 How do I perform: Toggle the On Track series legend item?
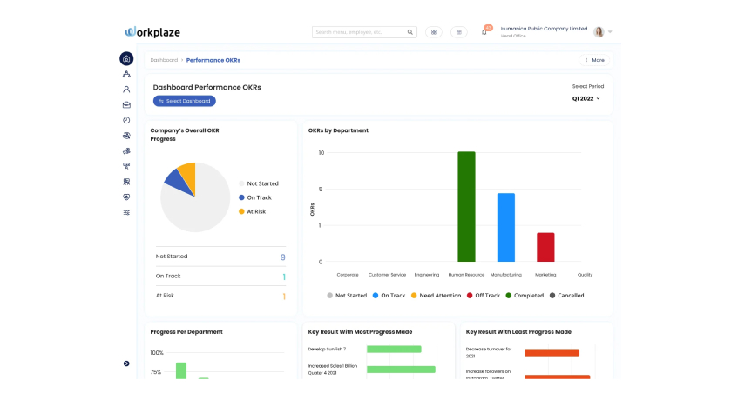389,296
